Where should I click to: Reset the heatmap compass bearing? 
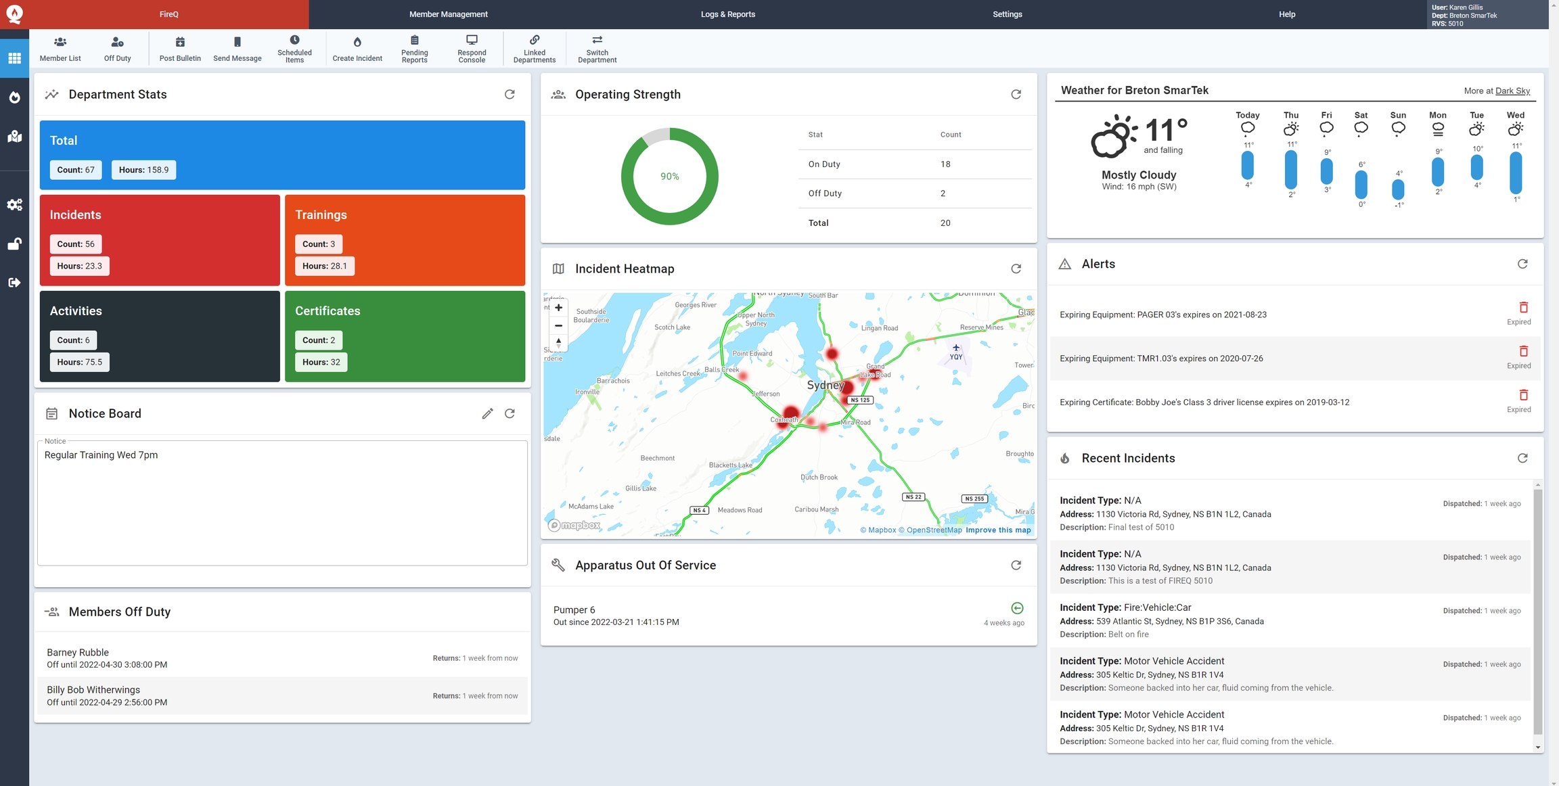558,343
